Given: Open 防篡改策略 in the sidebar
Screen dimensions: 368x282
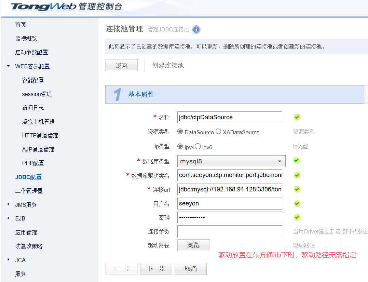Looking at the screenshot, I should point(29,246).
